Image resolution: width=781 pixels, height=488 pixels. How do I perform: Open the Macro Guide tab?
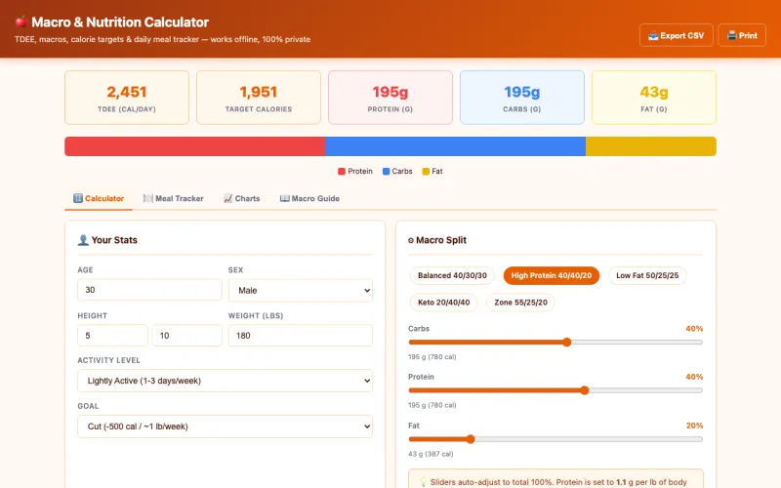click(309, 198)
